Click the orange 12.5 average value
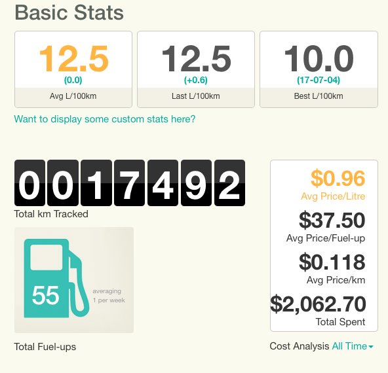388x373 pixels. point(74,59)
